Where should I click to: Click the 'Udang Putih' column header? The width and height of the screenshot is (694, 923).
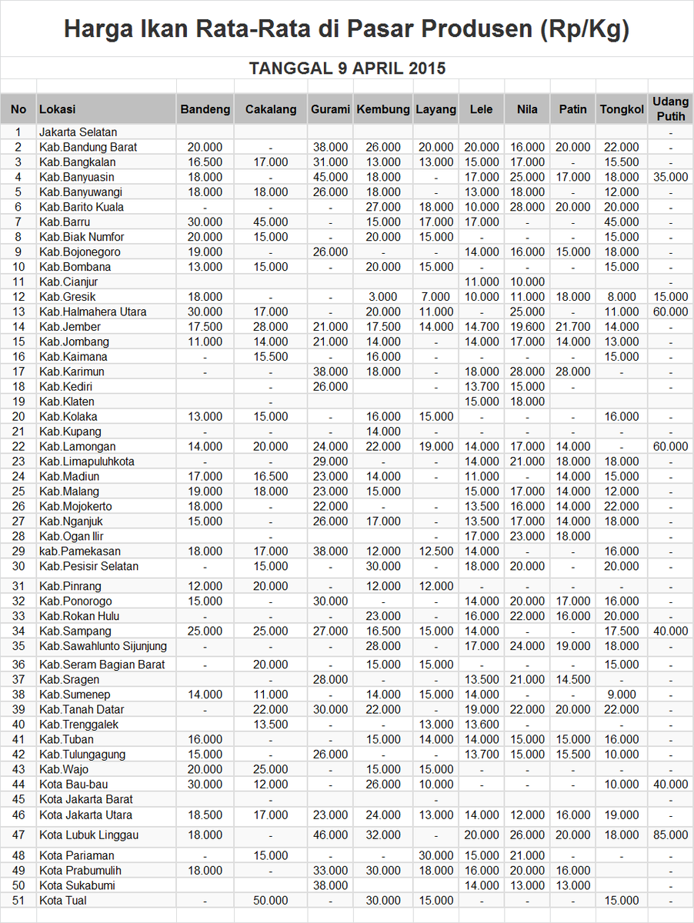pos(671,109)
